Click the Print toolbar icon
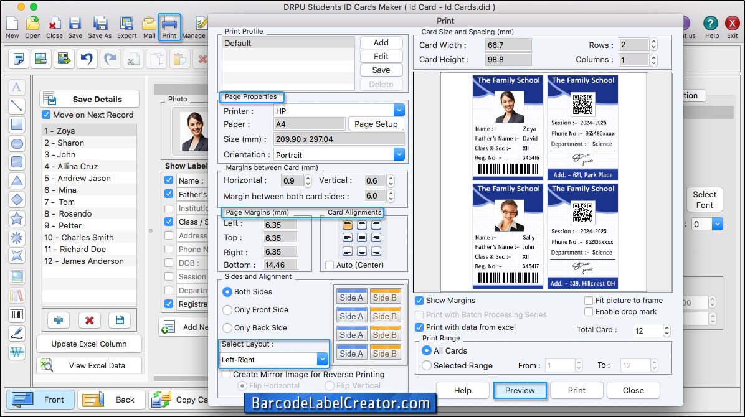 pyautogui.click(x=169, y=27)
